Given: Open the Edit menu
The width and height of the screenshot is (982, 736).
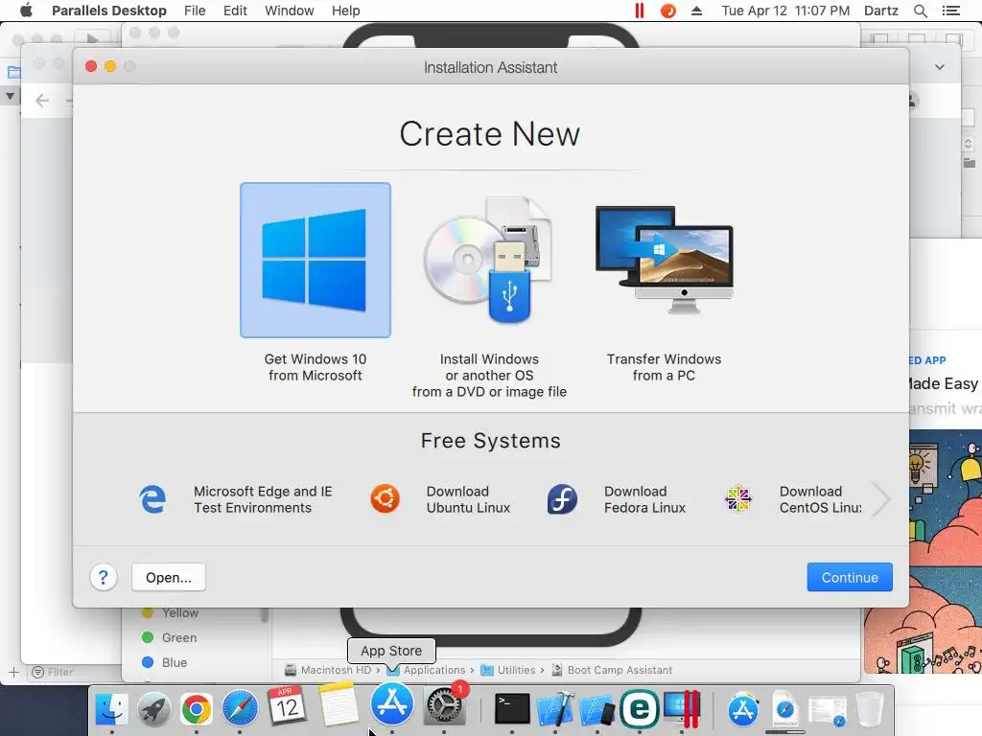Looking at the screenshot, I should pos(235,11).
